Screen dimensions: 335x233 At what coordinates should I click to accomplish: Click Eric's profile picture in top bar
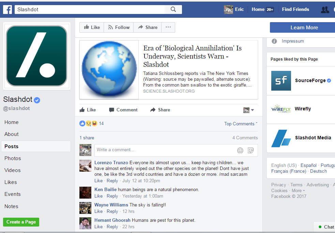[228, 10]
